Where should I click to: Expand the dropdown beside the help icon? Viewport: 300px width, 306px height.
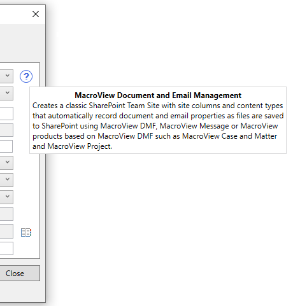tap(6, 76)
